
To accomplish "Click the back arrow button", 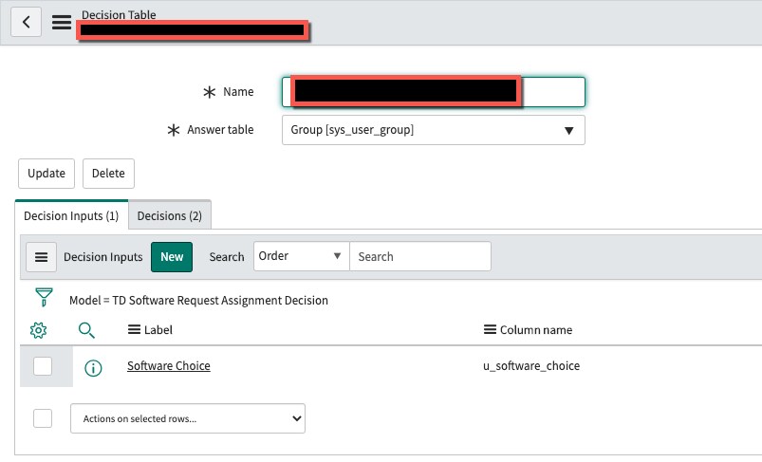I will coord(27,22).
